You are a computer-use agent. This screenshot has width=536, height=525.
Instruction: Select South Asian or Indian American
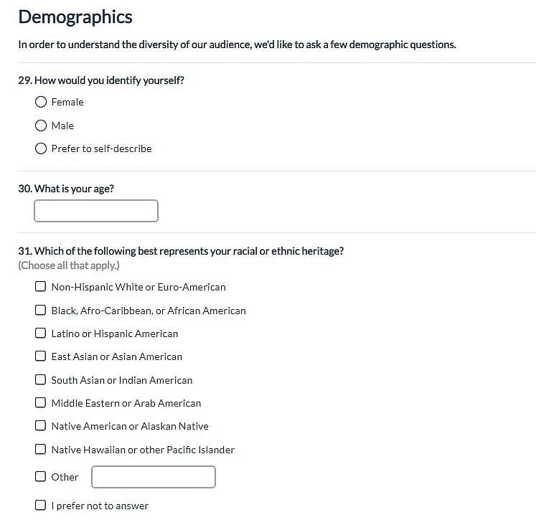[41, 380]
